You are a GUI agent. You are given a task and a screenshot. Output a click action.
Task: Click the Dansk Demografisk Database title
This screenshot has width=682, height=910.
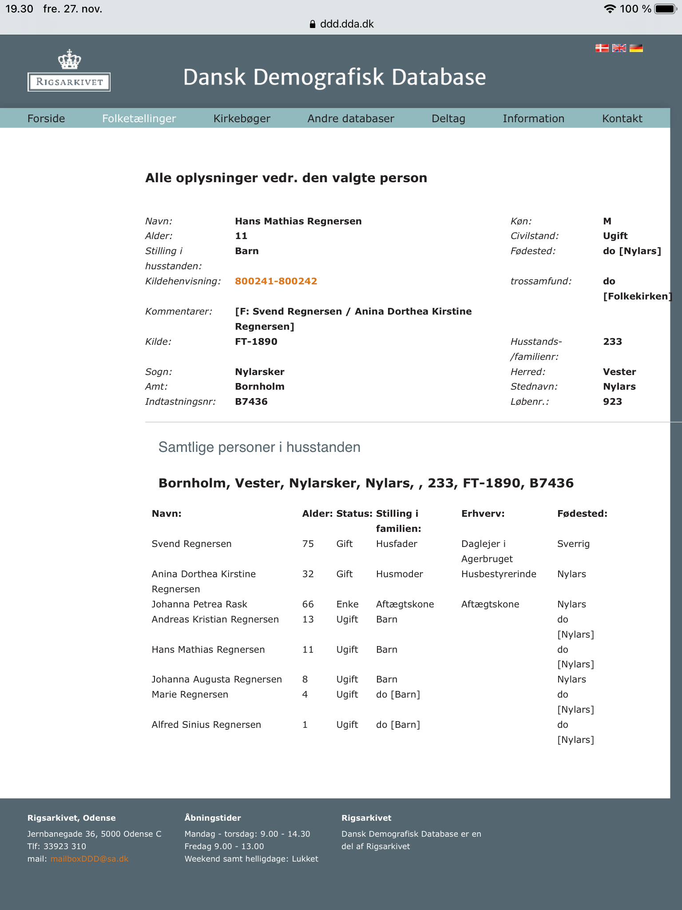click(x=334, y=77)
